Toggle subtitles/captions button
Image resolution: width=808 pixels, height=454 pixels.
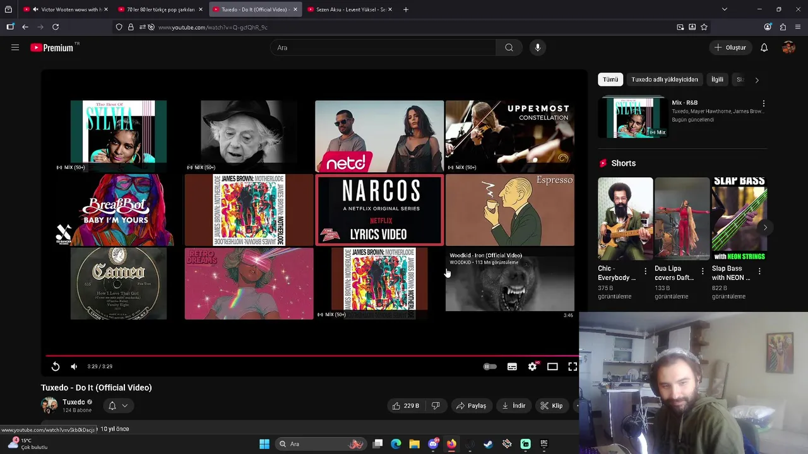[x=512, y=366]
